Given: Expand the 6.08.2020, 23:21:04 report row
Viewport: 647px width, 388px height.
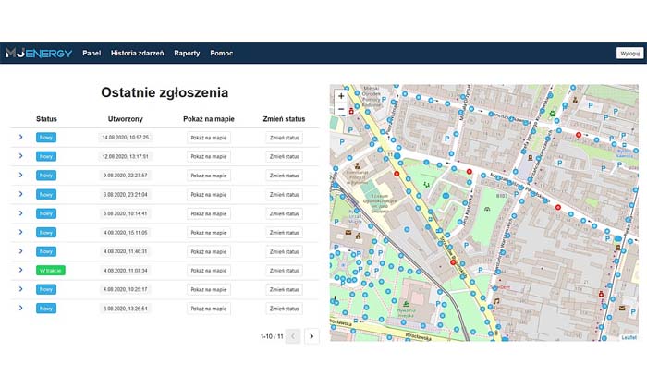Looking at the screenshot, I should pos(20,194).
